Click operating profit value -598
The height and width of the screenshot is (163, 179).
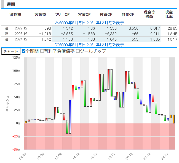click(x=47, y=28)
